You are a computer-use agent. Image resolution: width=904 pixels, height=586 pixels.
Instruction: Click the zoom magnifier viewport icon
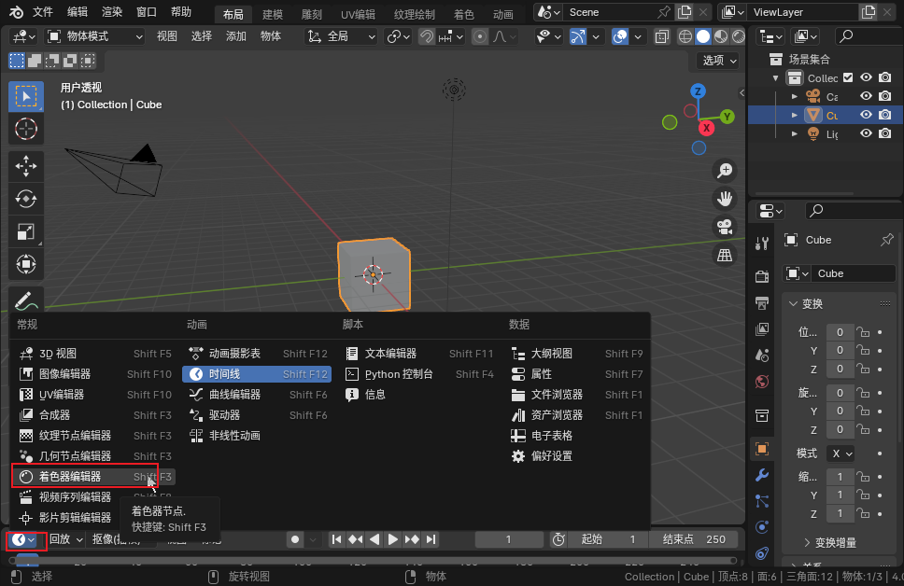click(x=724, y=170)
